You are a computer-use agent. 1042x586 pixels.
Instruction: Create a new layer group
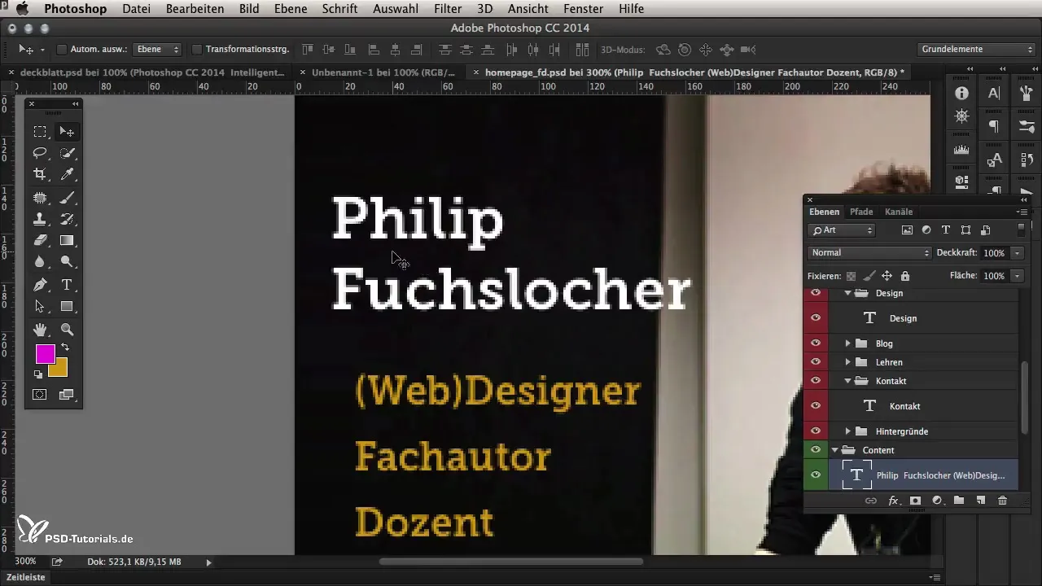(959, 501)
